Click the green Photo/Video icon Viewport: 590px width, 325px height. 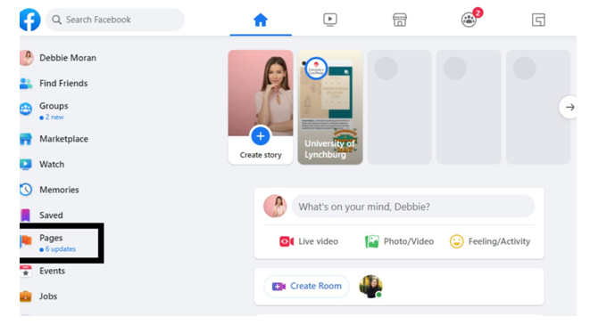coord(371,241)
